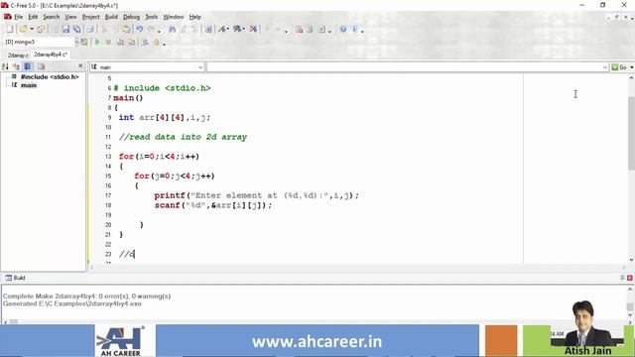Click the 'main()' code line
The width and height of the screenshot is (635, 357).
(128, 98)
